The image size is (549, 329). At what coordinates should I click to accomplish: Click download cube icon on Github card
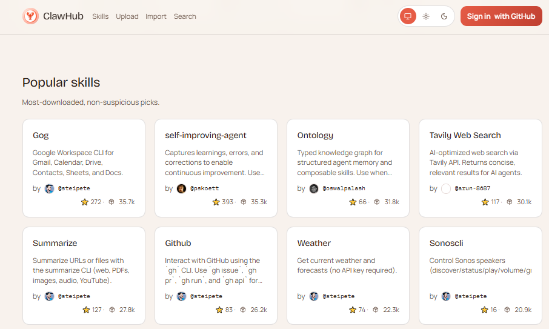coord(243,310)
